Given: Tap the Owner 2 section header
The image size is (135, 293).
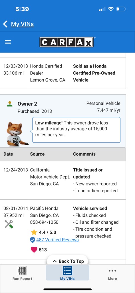Looking at the screenshot, I should pyautogui.click(x=63, y=107).
